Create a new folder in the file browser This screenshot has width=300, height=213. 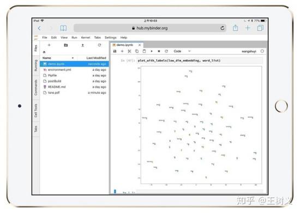(x=66, y=45)
